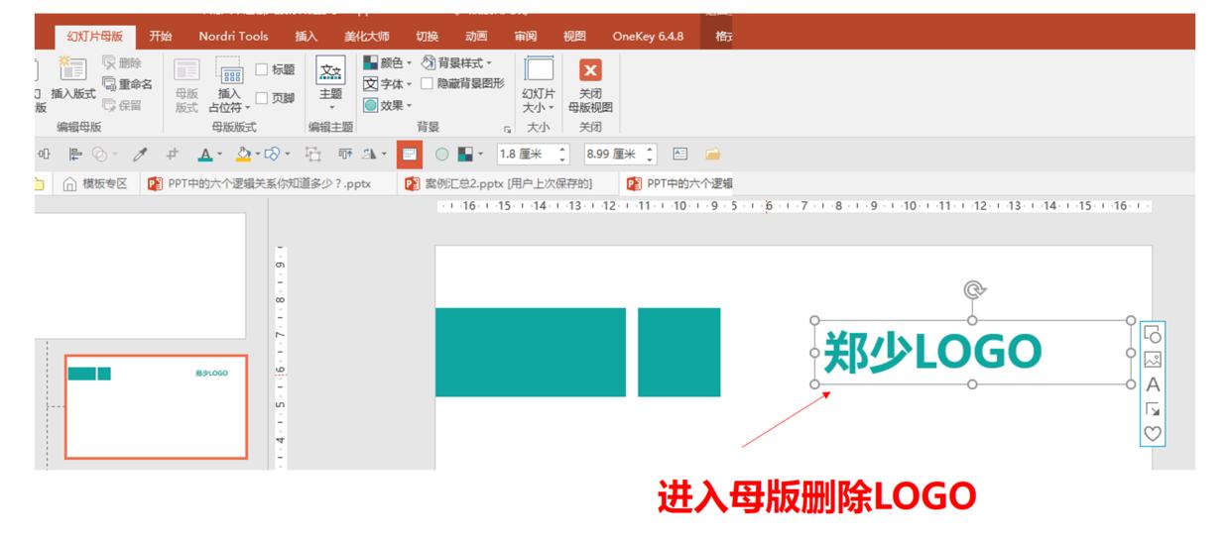
Task: Click the text box icon after width field
Action: coord(680,155)
